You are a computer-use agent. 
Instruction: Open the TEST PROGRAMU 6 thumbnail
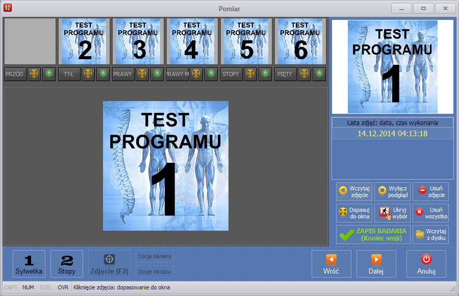[x=300, y=41]
